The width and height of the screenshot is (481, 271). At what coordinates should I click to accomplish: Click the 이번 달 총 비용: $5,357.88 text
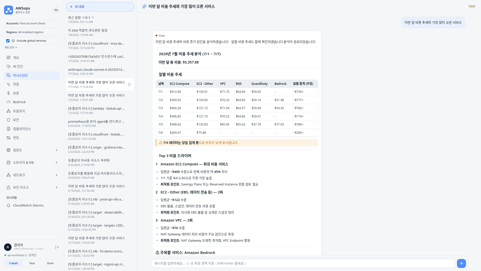coord(179,62)
